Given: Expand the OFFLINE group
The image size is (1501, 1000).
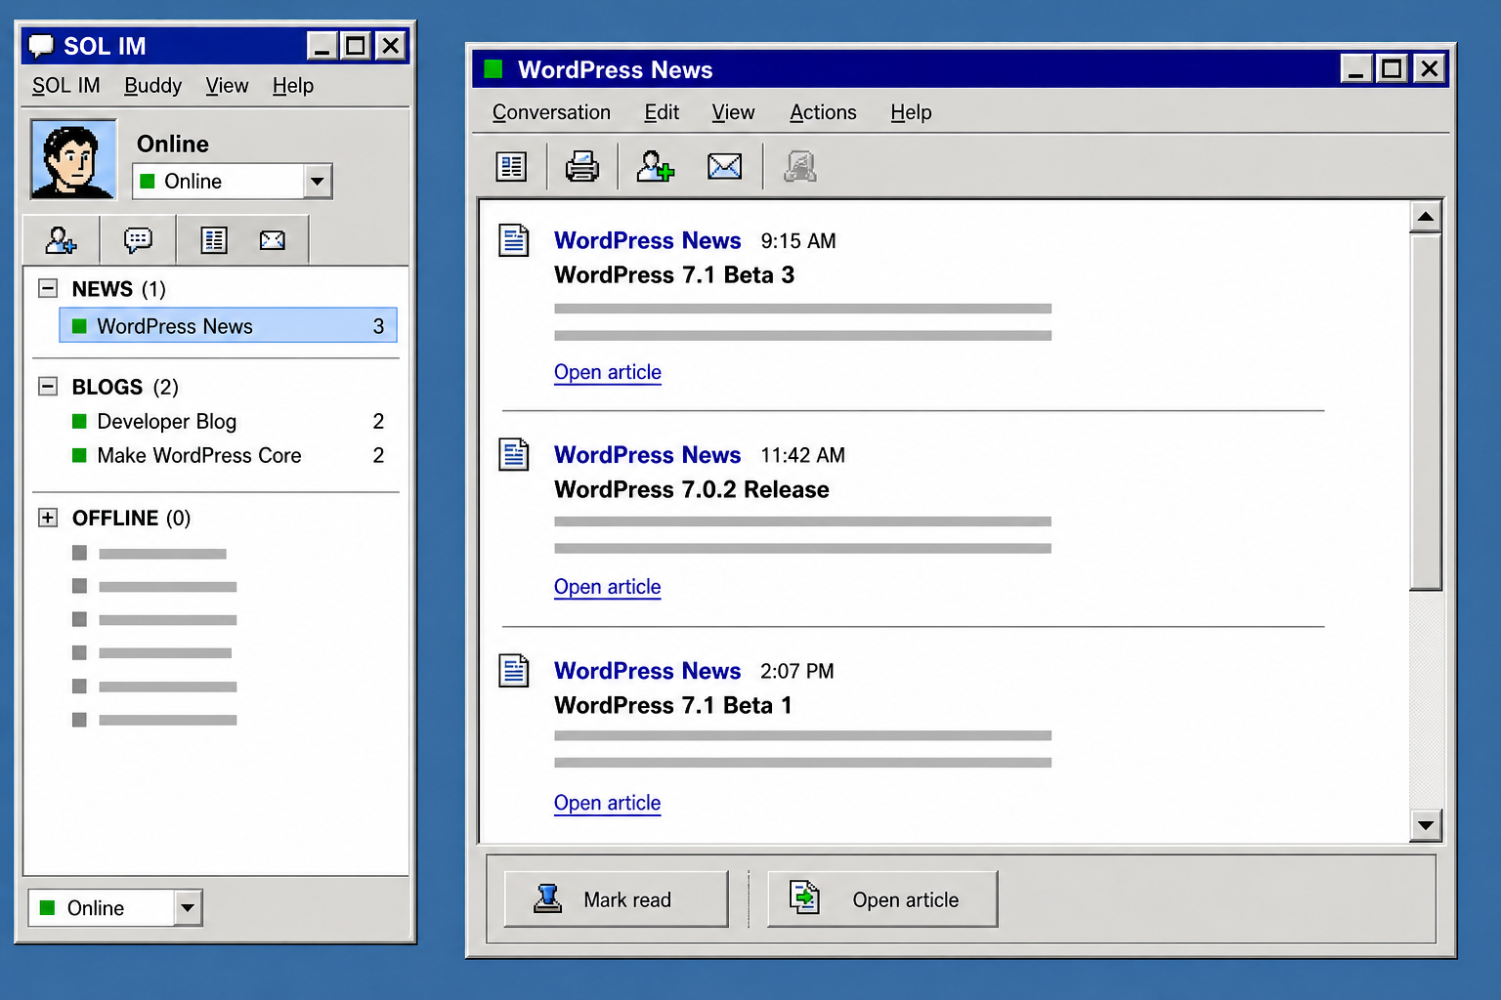Looking at the screenshot, I should point(48,518).
